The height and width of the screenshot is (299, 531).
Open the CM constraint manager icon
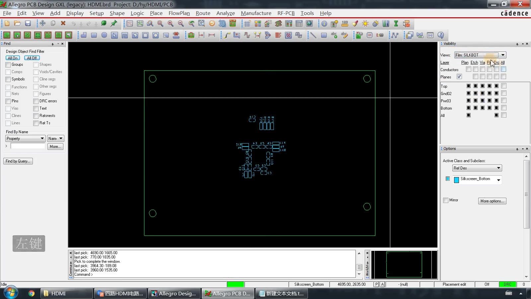tap(289, 24)
